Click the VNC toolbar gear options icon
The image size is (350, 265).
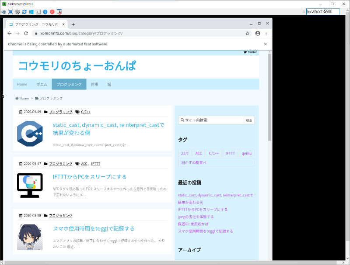point(17,12)
